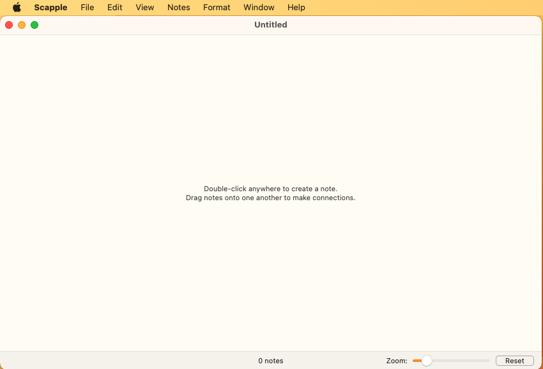
Task: Open the Apple menu
Action: coord(17,7)
